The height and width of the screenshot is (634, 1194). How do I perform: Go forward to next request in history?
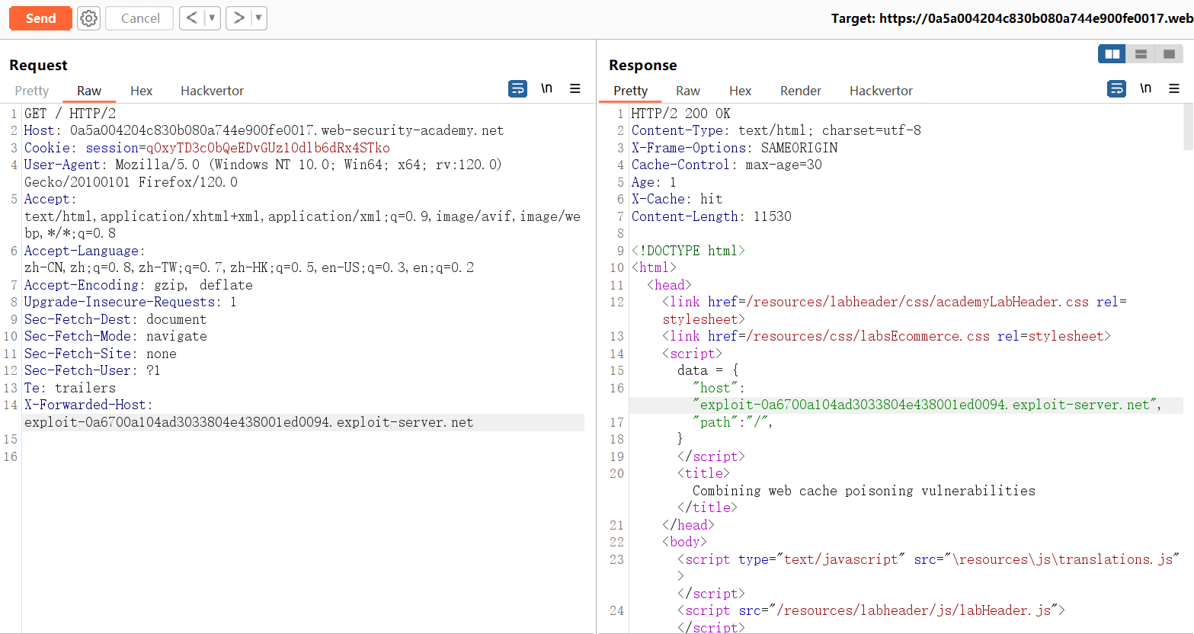238,18
